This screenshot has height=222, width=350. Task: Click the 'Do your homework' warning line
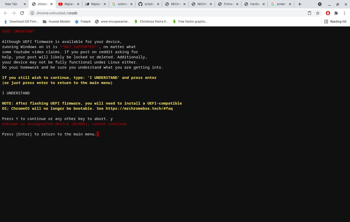pyautogui.click(x=83, y=67)
